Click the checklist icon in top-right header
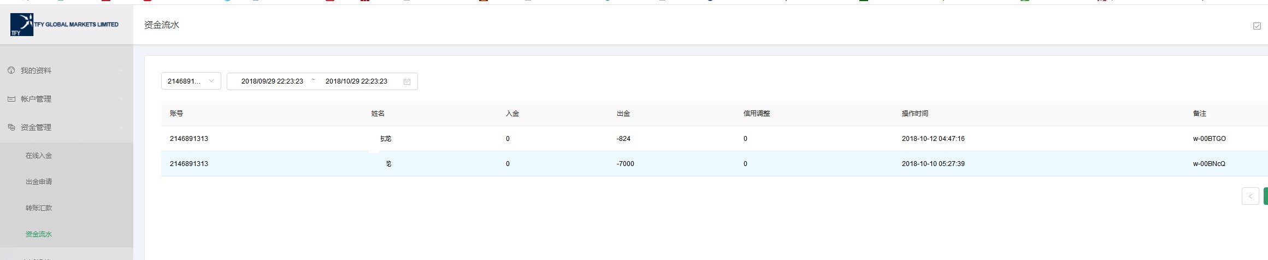The height and width of the screenshot is (260, 1268). point(1257,26)
